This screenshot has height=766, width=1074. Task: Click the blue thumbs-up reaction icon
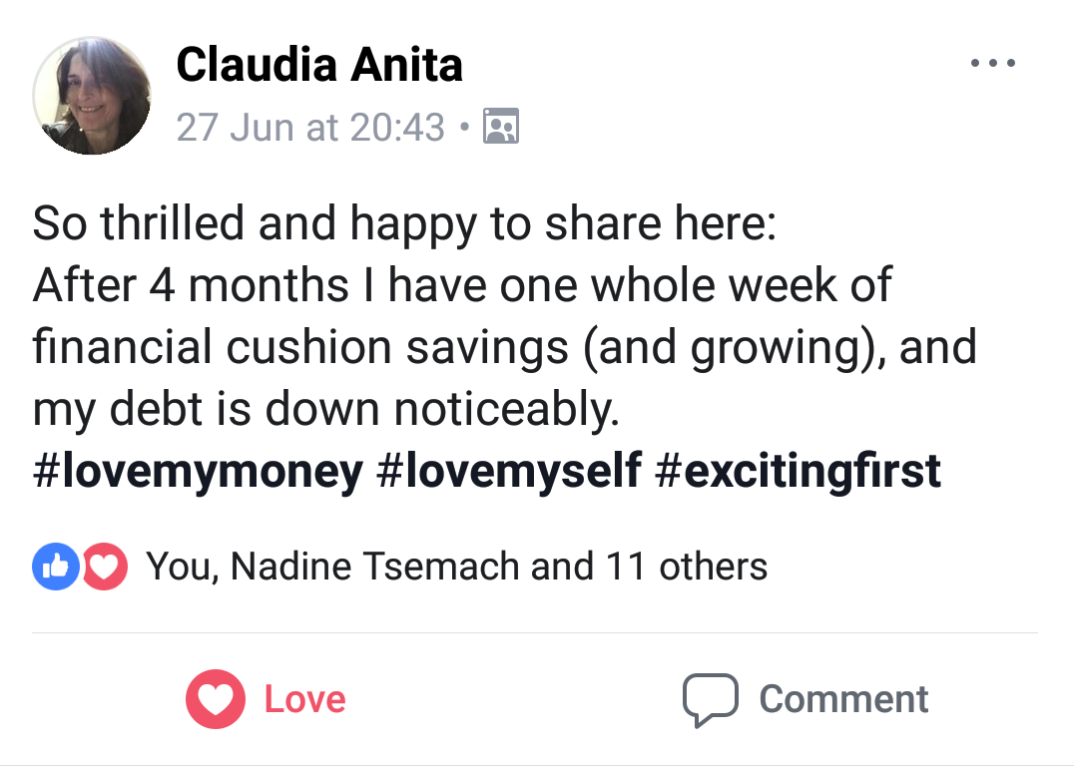pyautogui.click(x=56, y=567)
